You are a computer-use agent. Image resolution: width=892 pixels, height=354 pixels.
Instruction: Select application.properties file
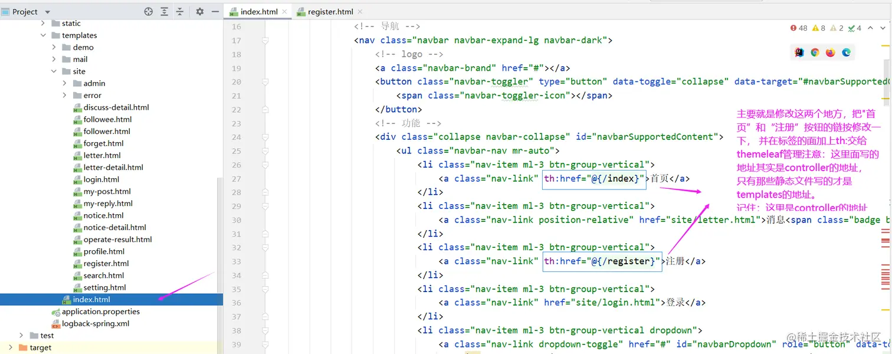coord(96,312)
